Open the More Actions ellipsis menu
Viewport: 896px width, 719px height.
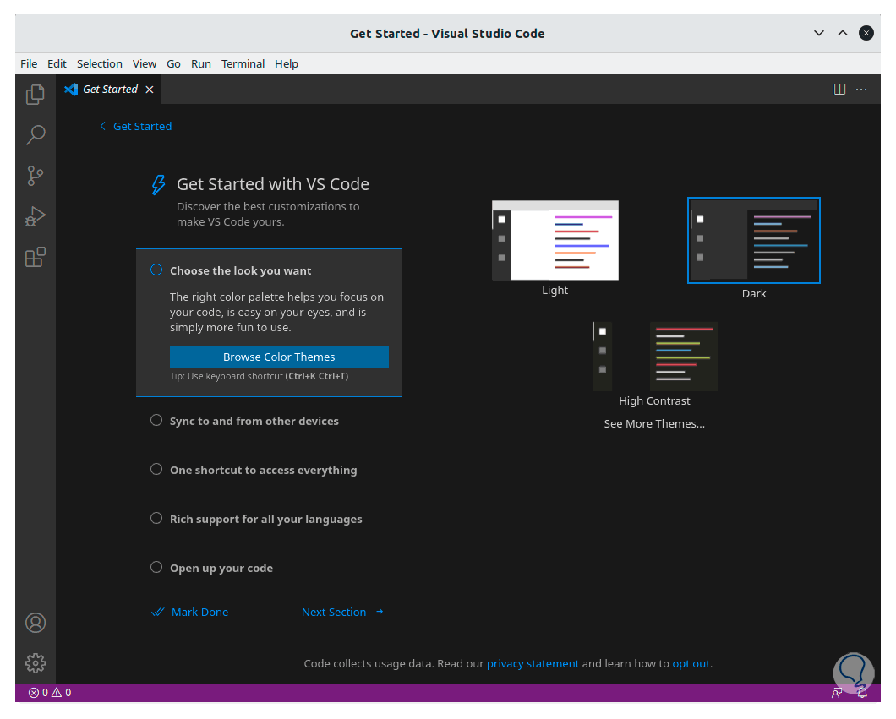pyautogui.click(x=861, y=89)
